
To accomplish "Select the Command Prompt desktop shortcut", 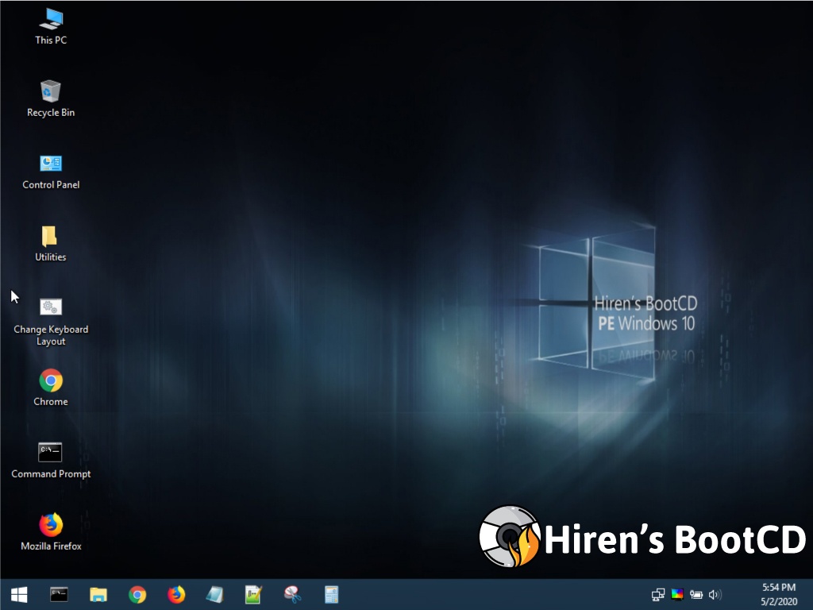I will 51,460.
